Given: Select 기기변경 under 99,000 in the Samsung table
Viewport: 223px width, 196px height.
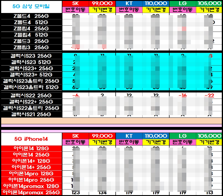Looking at the screenshot, I should pyautogui.click(x=102, y=10).
